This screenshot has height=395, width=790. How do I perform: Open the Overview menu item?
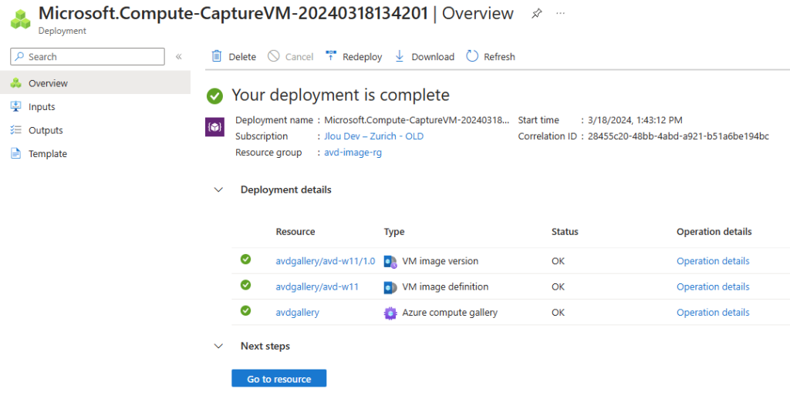tap(95, 83)
